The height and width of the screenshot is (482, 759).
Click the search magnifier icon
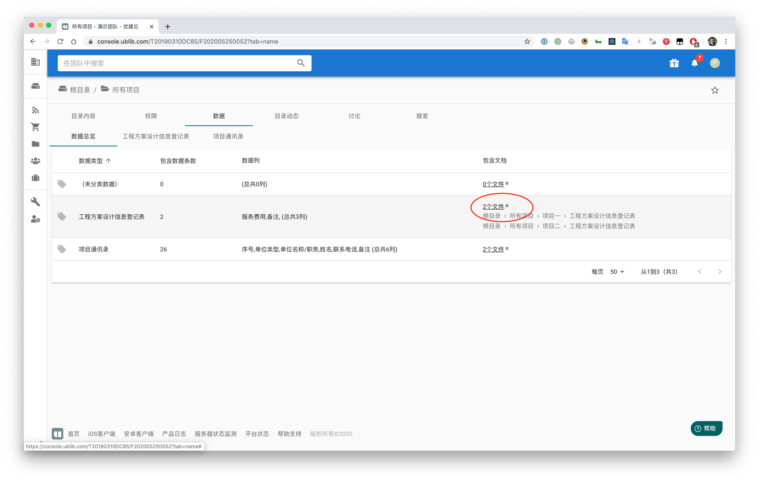[301, 63]
